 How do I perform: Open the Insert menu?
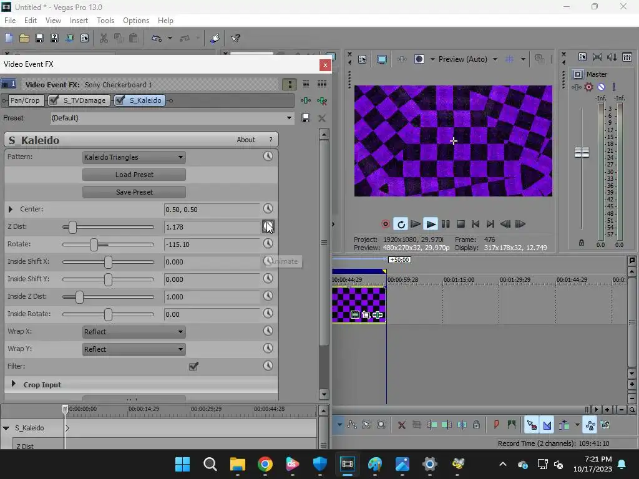(79, 21)
